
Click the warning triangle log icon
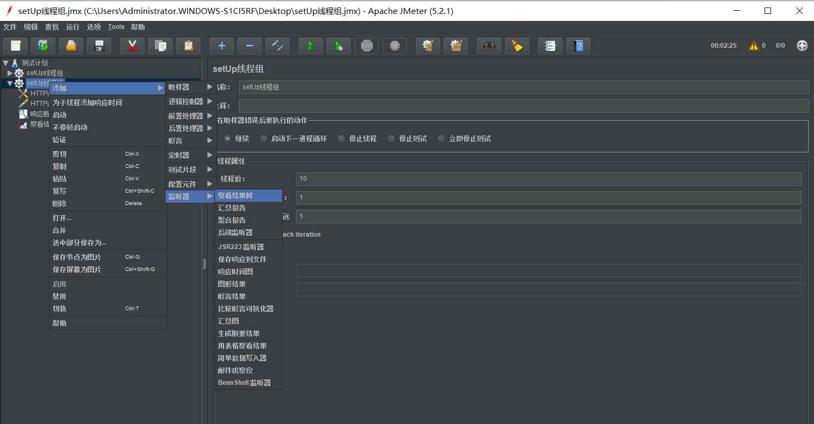(754, 46)
